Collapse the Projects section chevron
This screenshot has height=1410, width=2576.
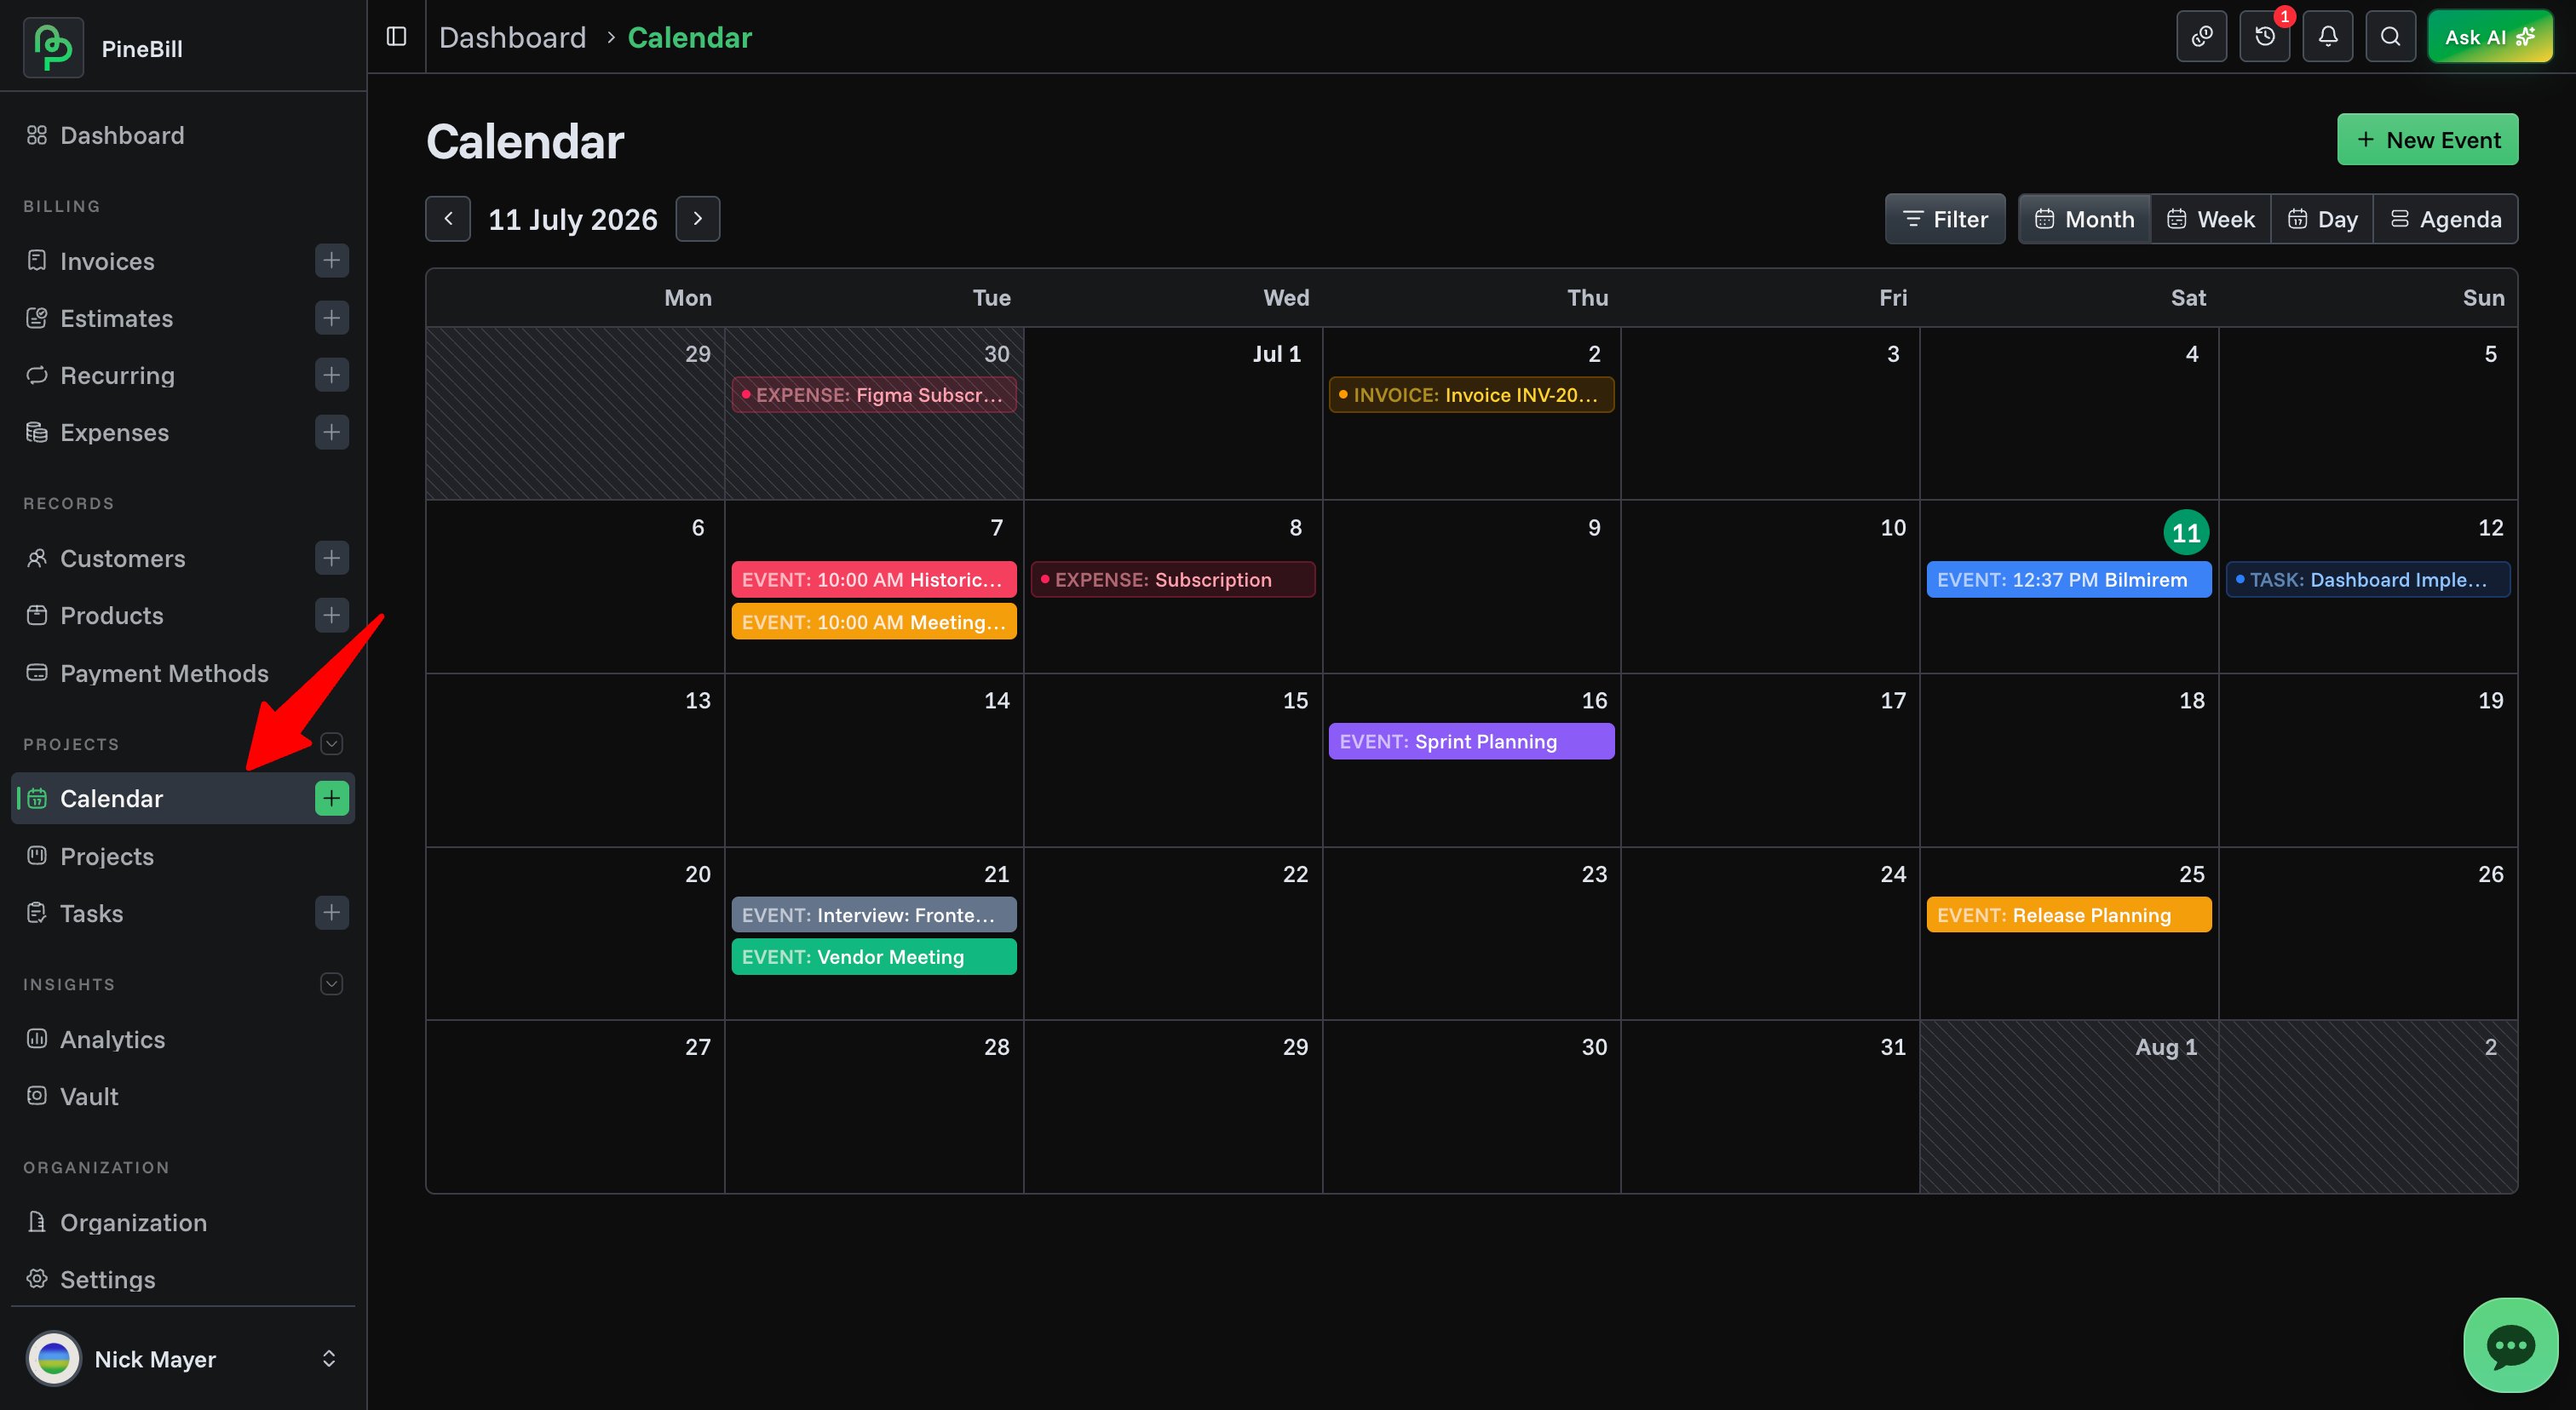click(x=331, y=743)
